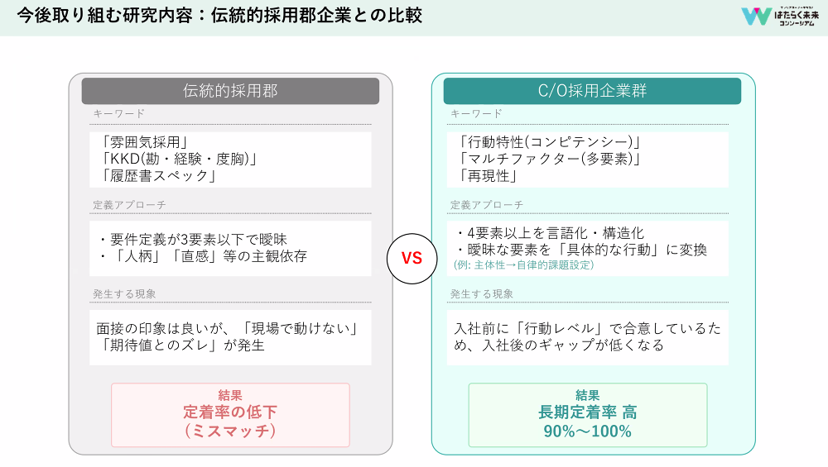Image resolution: width=828 pixels, height=467 pixels.
Task: Select the 伝統的採用郡 header bar
Action: (x=230, y=91)
